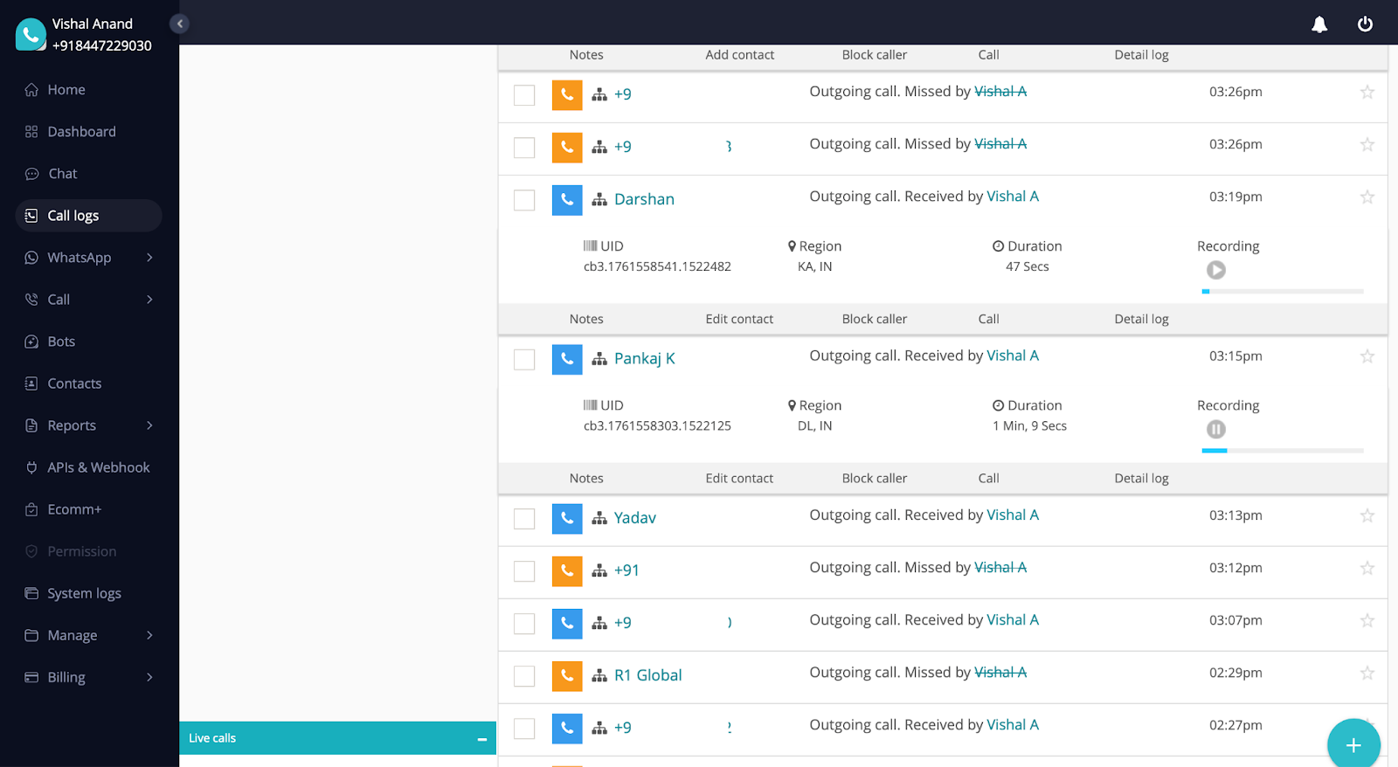Screen dimensions: 1398x767
Task: Check the box for R1 Global call
Action: 524,676
